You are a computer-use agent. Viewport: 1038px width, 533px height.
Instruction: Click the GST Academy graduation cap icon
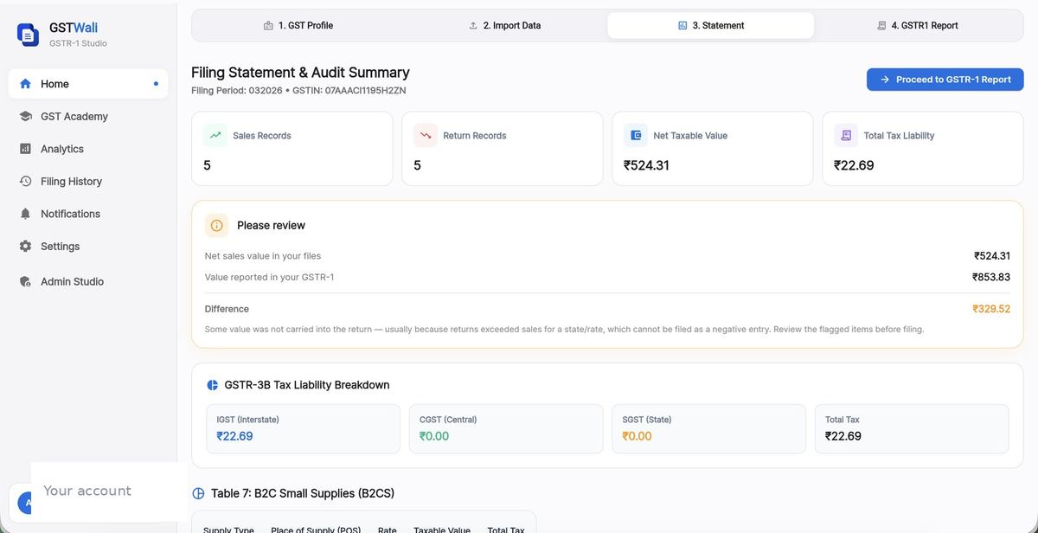25,116
